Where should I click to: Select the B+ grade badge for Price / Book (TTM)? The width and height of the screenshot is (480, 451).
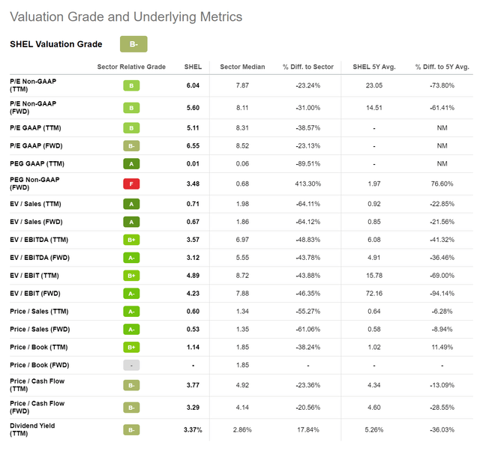click(131, 347)
